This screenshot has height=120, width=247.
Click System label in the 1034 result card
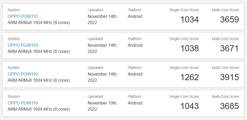point(14,10)
